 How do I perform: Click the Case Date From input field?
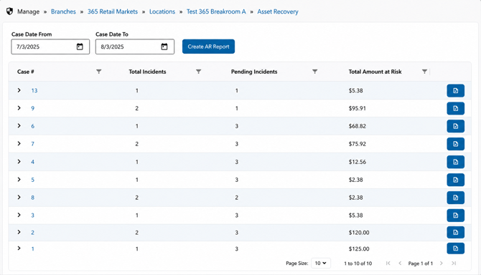(x=50, y=47)
